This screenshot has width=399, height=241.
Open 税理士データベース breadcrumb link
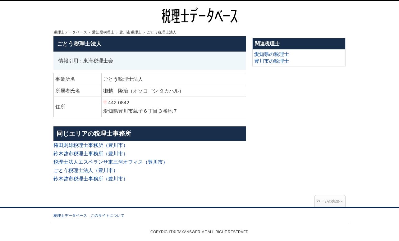(70, 32)
